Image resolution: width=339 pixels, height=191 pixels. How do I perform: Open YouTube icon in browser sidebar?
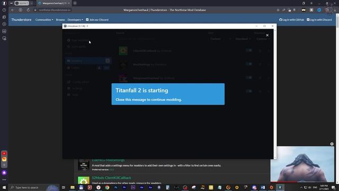[4, 153]
